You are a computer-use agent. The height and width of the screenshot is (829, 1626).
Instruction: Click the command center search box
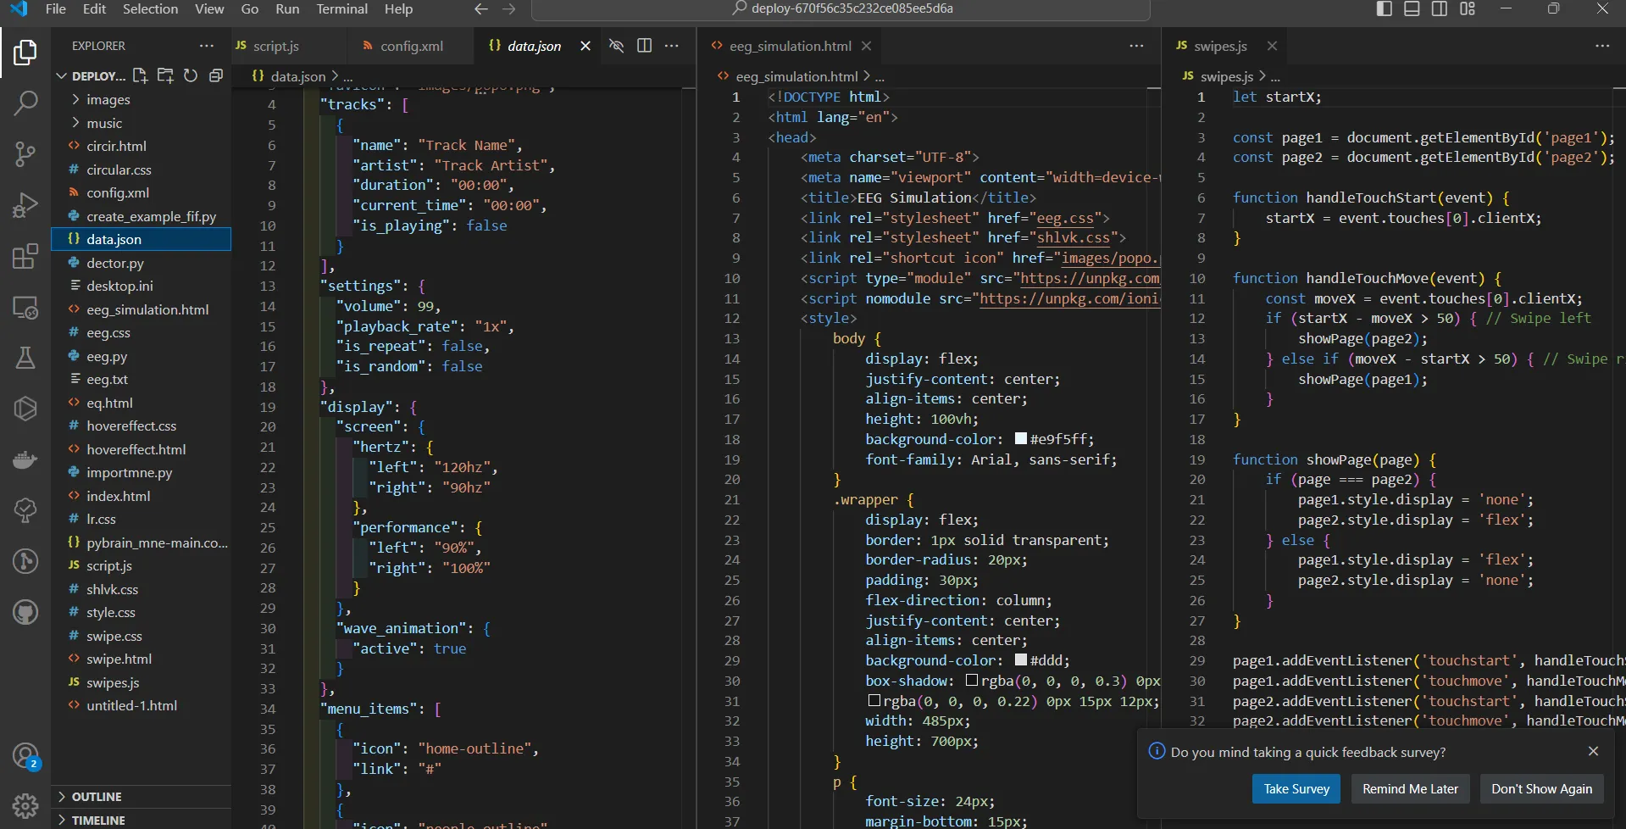[841, 9]
